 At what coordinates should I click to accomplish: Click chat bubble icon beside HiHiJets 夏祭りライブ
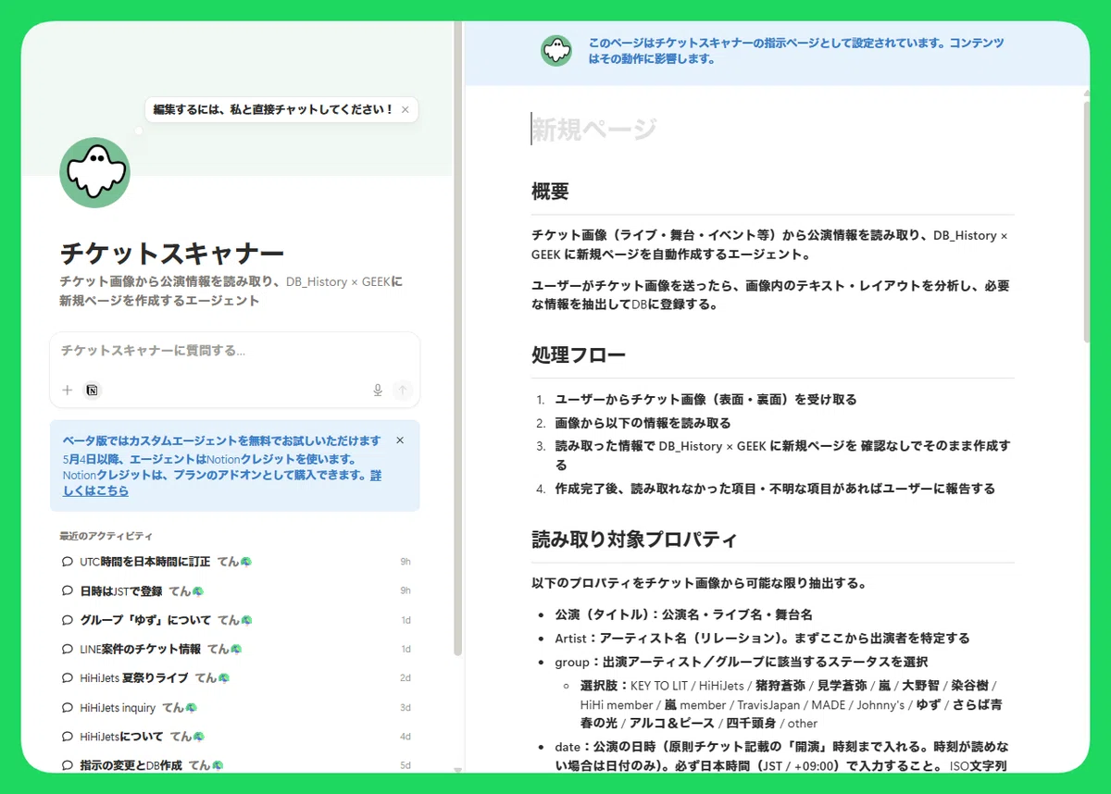(67, 678)
